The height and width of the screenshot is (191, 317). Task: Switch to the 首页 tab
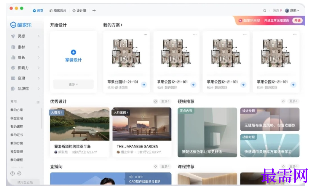[38, 11]
